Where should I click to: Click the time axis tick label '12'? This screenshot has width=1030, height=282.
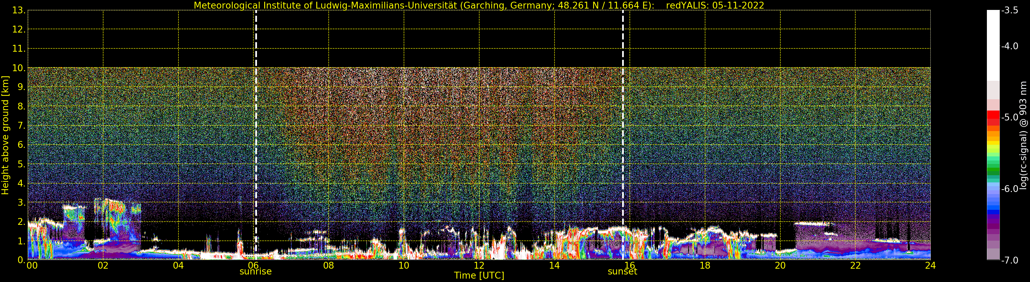point(479,266)
